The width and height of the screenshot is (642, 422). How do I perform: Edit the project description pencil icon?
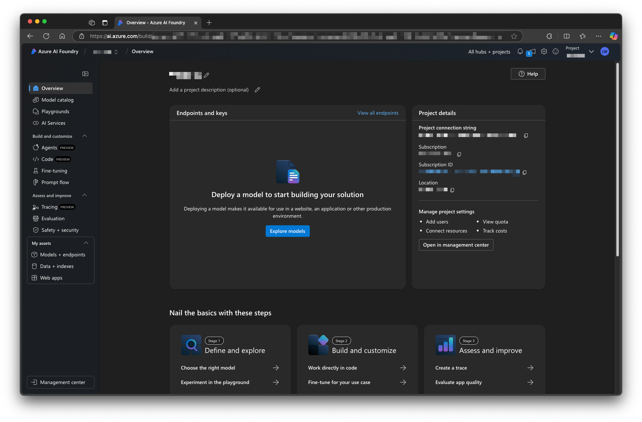pyautogui.click(x=257, y=90)
